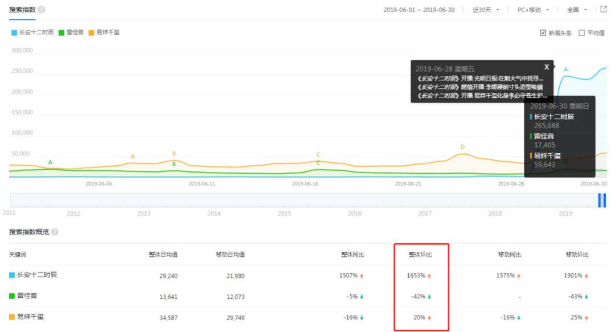Click orange news marker D on chart
This screenshot has height=332, width=615.
462,147
